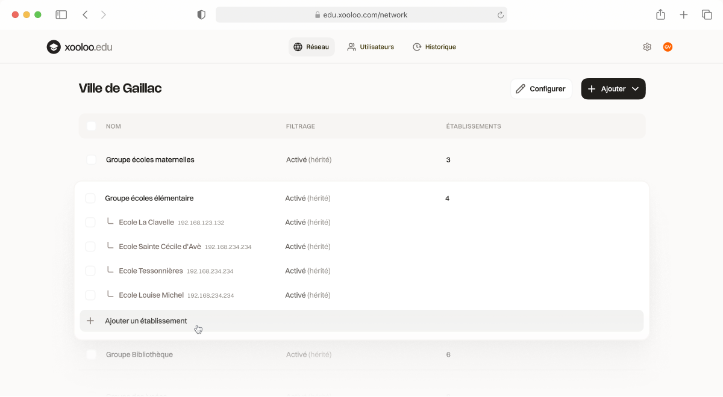
Task: Open a new tab with the plus icon
Action: point(684,14)
